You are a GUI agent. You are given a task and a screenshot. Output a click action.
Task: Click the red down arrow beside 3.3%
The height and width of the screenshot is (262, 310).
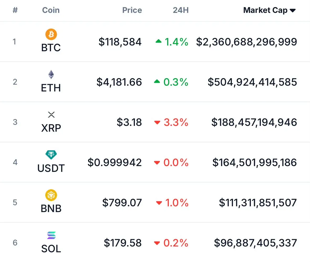point(157,122)
